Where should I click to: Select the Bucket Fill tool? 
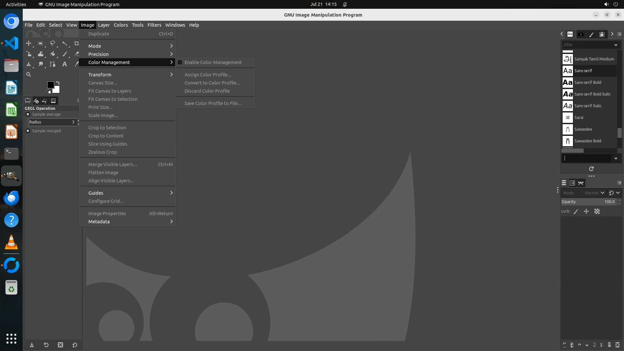click(52, 54)
